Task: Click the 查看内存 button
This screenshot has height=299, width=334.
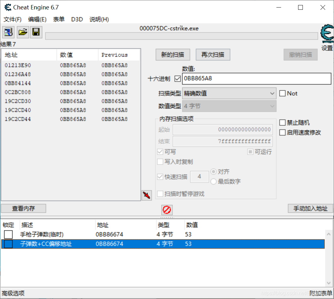Action: pos(23,208)
